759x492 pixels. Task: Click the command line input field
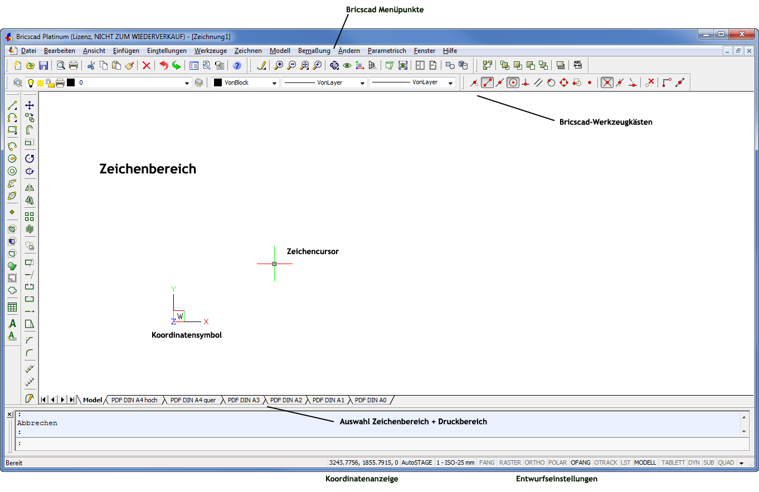point(379,444)
